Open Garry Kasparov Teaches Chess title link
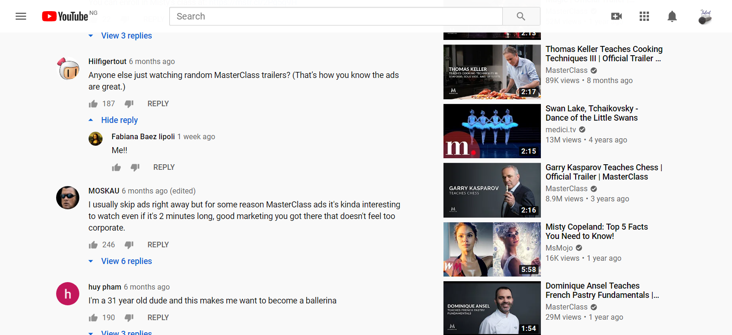The width and height of the screenshot is (732, 335). 604,172
